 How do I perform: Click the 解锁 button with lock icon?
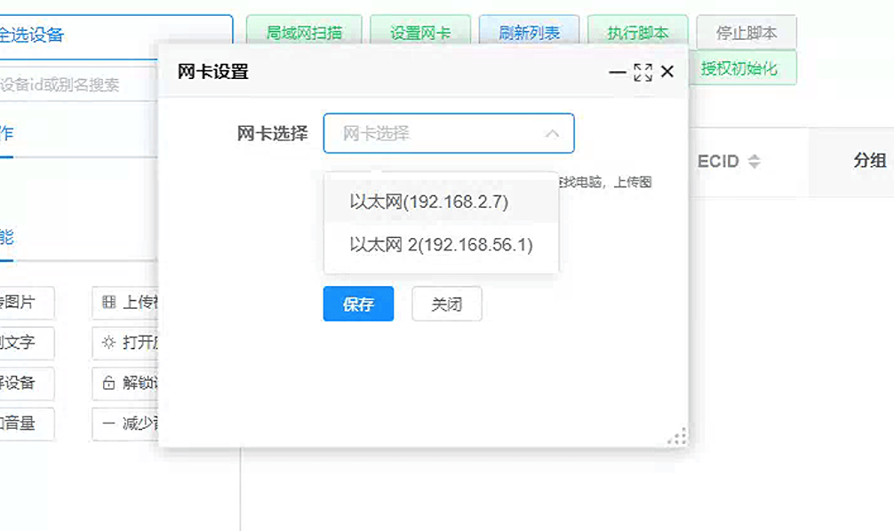pyautogui.click(x=126, y=384)
